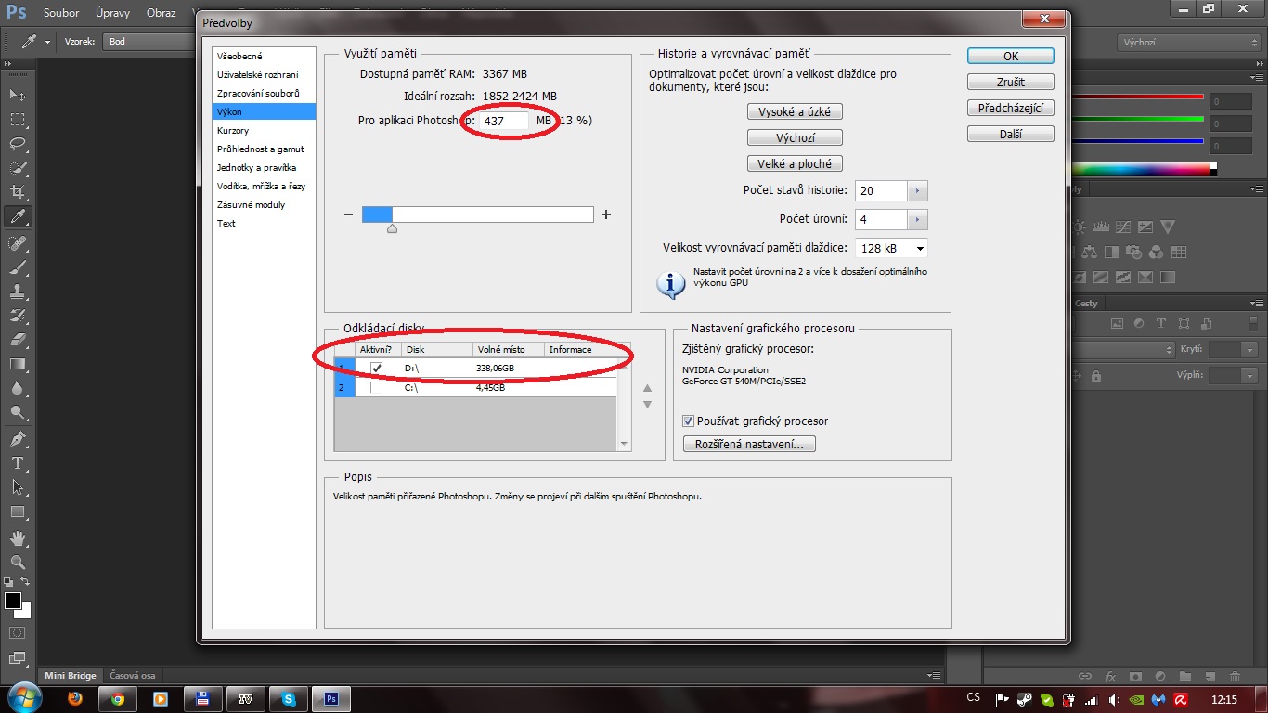Select the Move tool in toolbar
Image resolution: width=1268 pixels, height=713 pixels.
pos(18,96)
